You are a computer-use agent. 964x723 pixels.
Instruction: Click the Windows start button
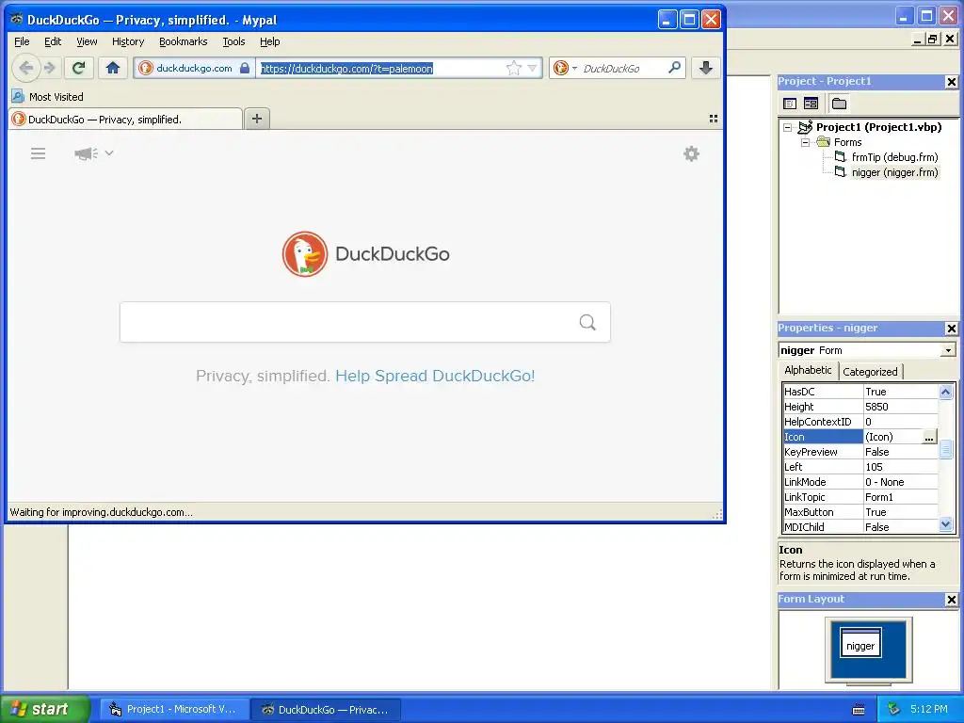coord(44,709)
